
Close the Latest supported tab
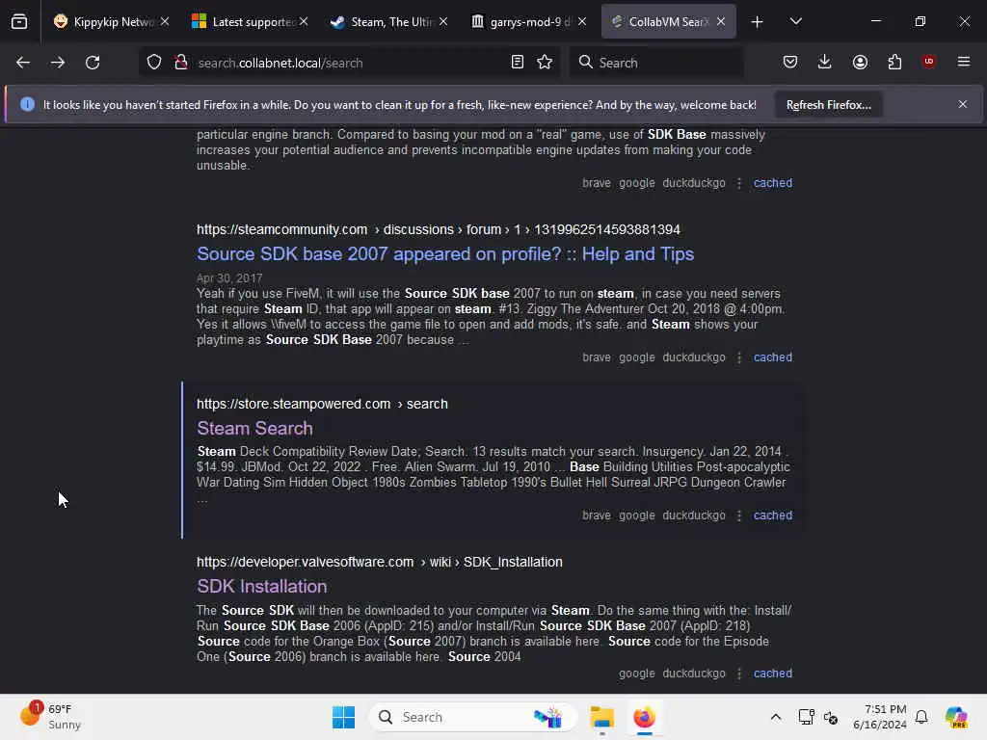(x=304, y=21)
